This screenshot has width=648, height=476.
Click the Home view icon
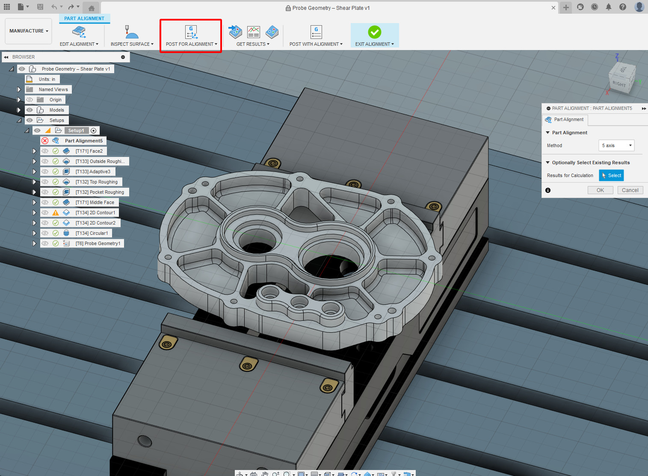91,8
